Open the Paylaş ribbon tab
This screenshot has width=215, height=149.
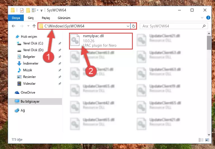(46, 18)
